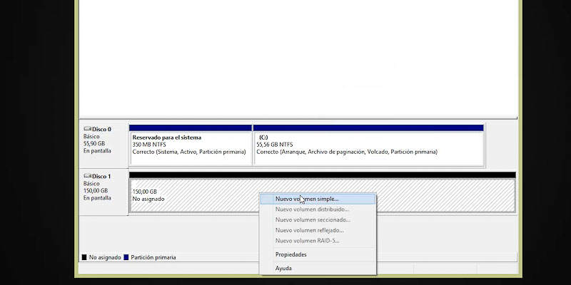The height and width of the screenshot is (285, 571).
Task: Click the Disco 0 drive icon
Action: pyautogui.click(x=87, y=129)
